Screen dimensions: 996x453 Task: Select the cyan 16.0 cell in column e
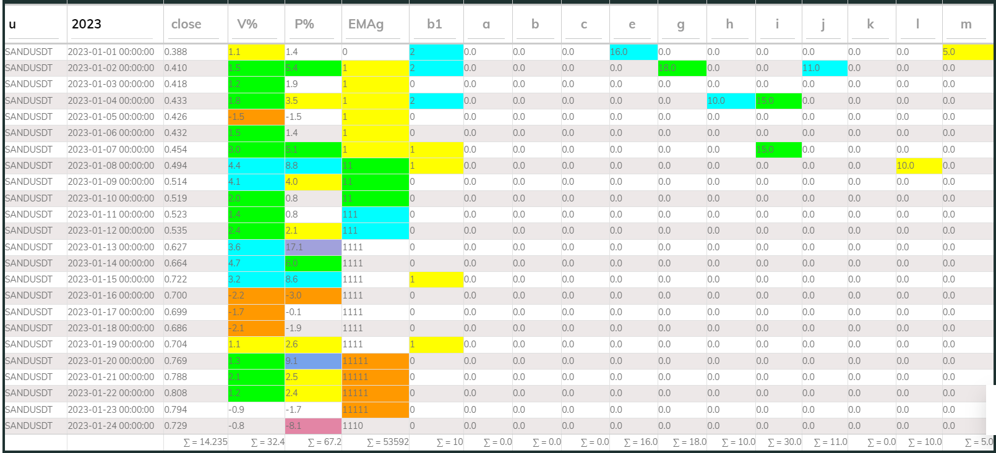point(633,52)
